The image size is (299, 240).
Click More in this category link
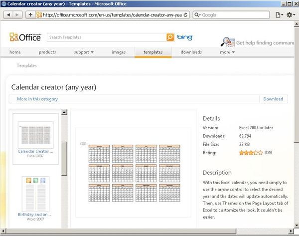[37, 99]
